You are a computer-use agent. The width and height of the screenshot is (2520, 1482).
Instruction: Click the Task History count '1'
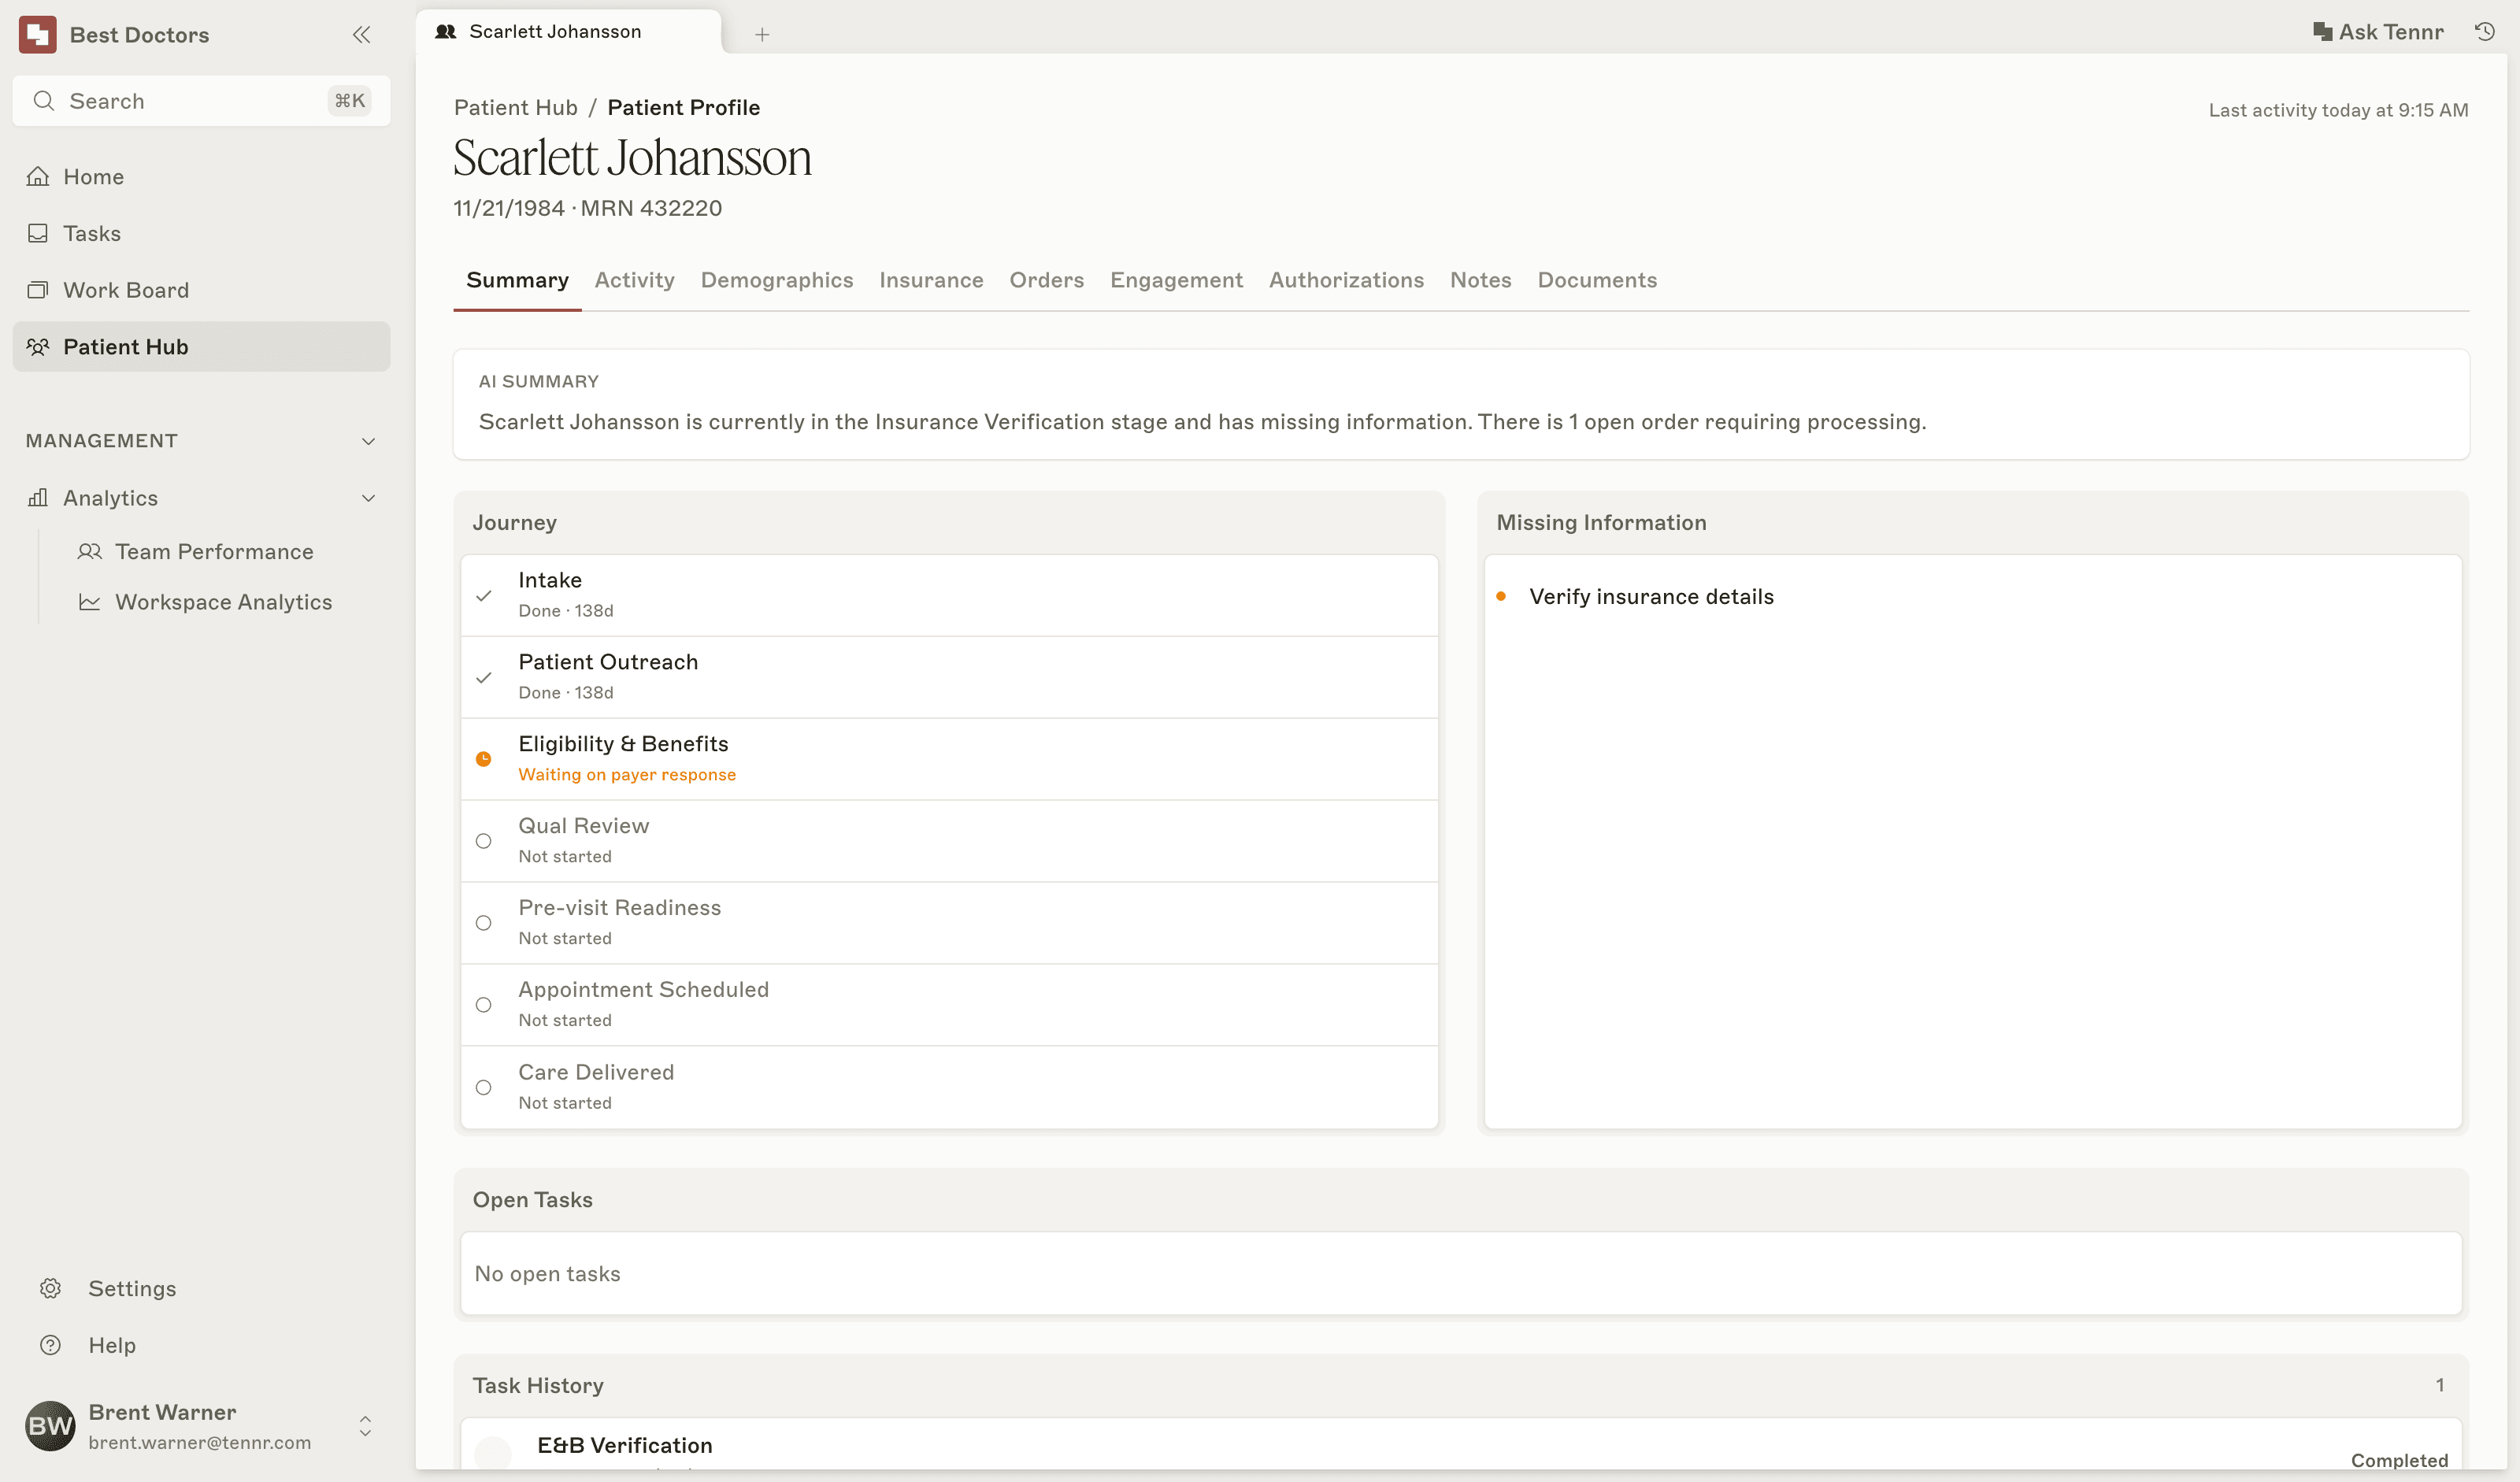[x=2439, y=1385]
